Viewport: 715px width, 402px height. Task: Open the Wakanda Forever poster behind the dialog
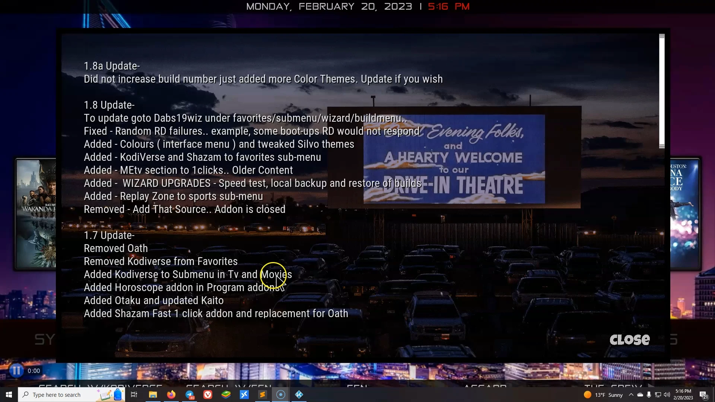[x=36, y=214]
